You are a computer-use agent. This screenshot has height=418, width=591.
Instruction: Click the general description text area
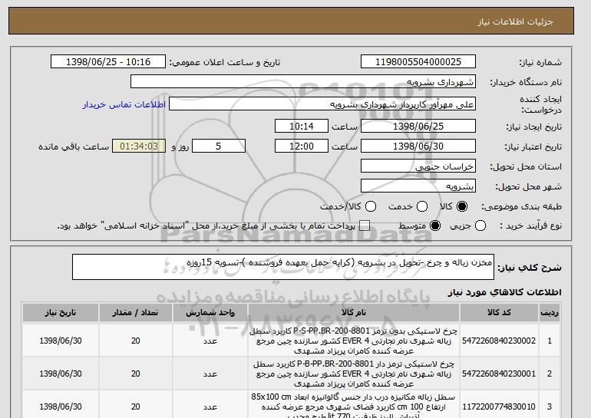point(283,267)
